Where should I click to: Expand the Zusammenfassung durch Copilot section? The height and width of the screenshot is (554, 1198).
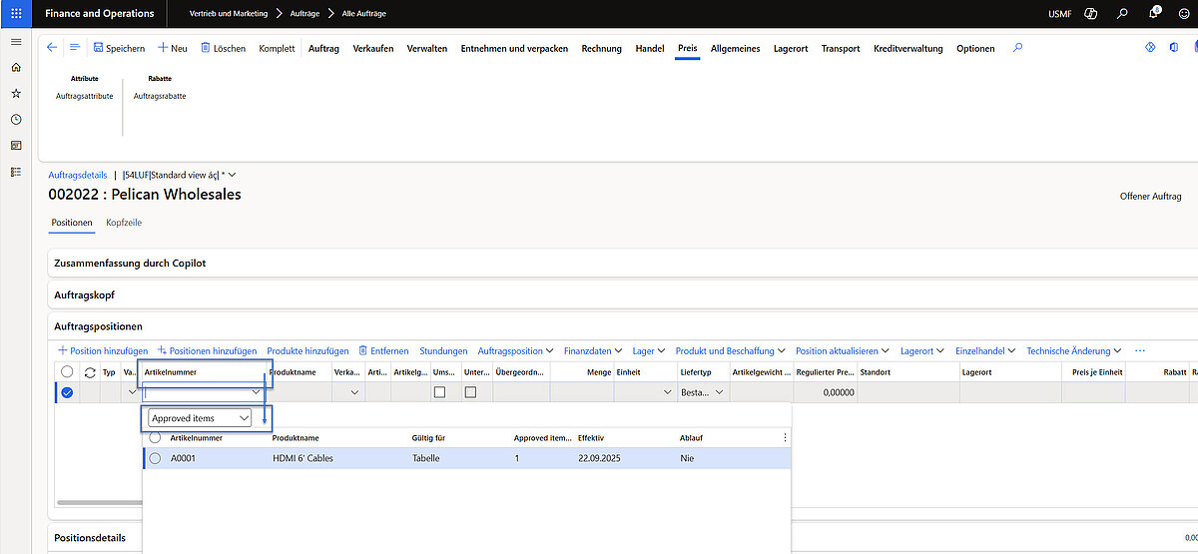coord(130,263)
